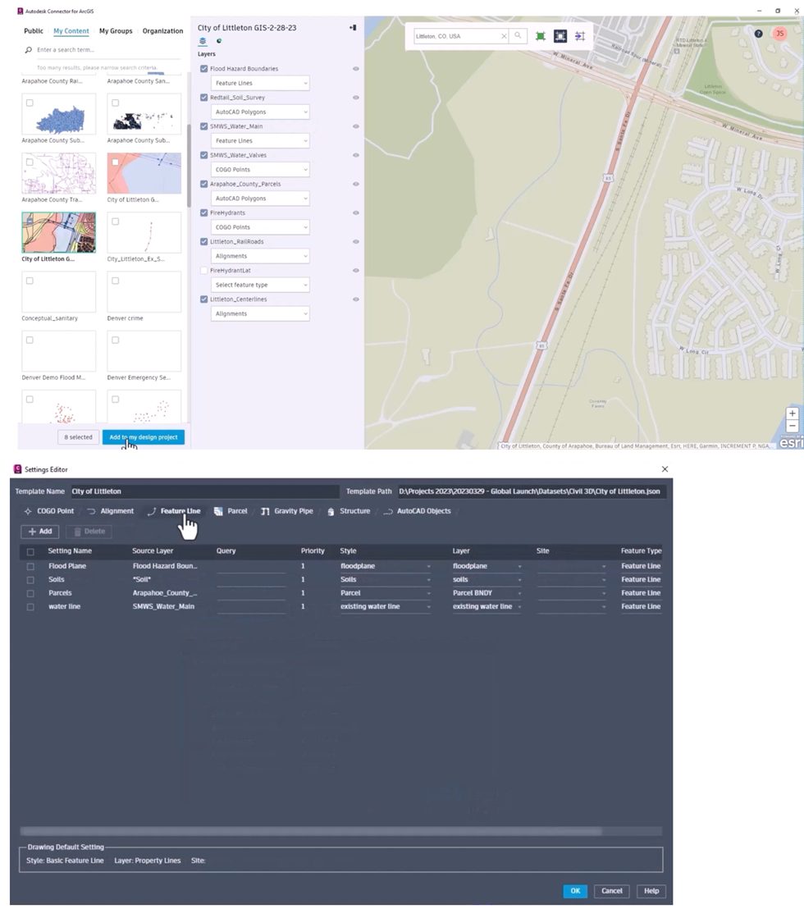
Task: Click the JS user avatar on the map
Action: [x=779, y=34]
